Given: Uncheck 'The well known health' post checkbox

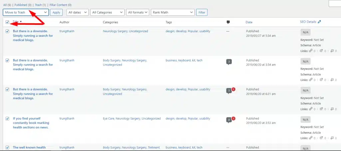Looking at the screenshot, I should click(7, 147).
